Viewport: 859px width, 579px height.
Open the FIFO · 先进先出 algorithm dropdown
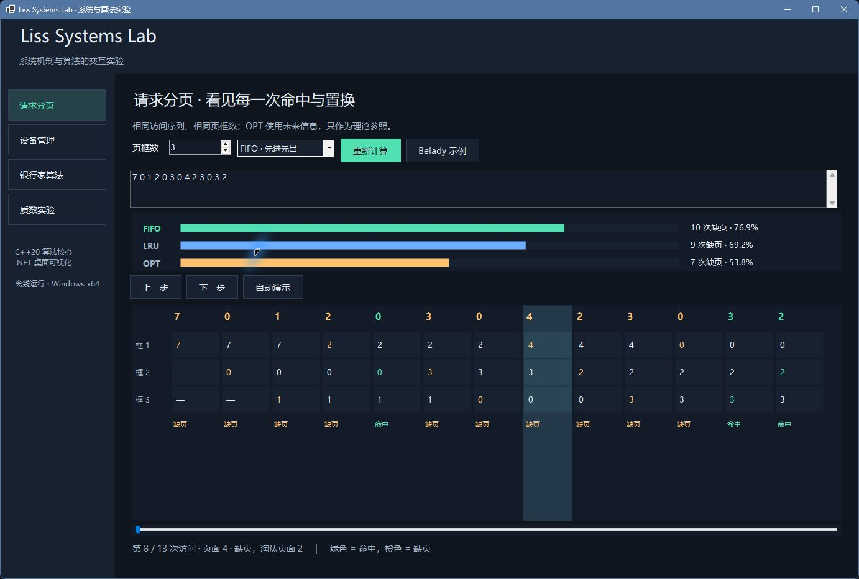286,148
